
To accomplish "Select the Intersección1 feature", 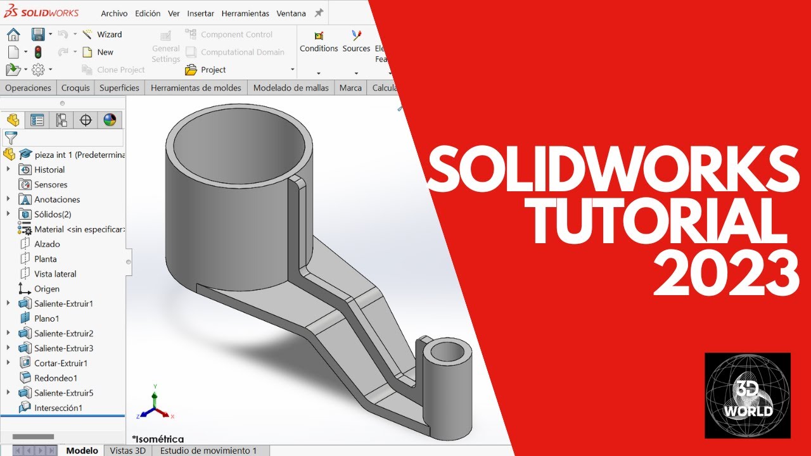I will 51,408.
